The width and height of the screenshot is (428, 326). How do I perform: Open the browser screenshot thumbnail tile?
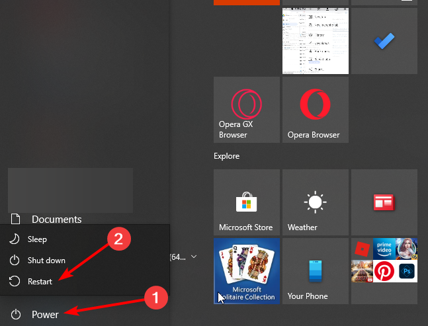pos(316,41)
